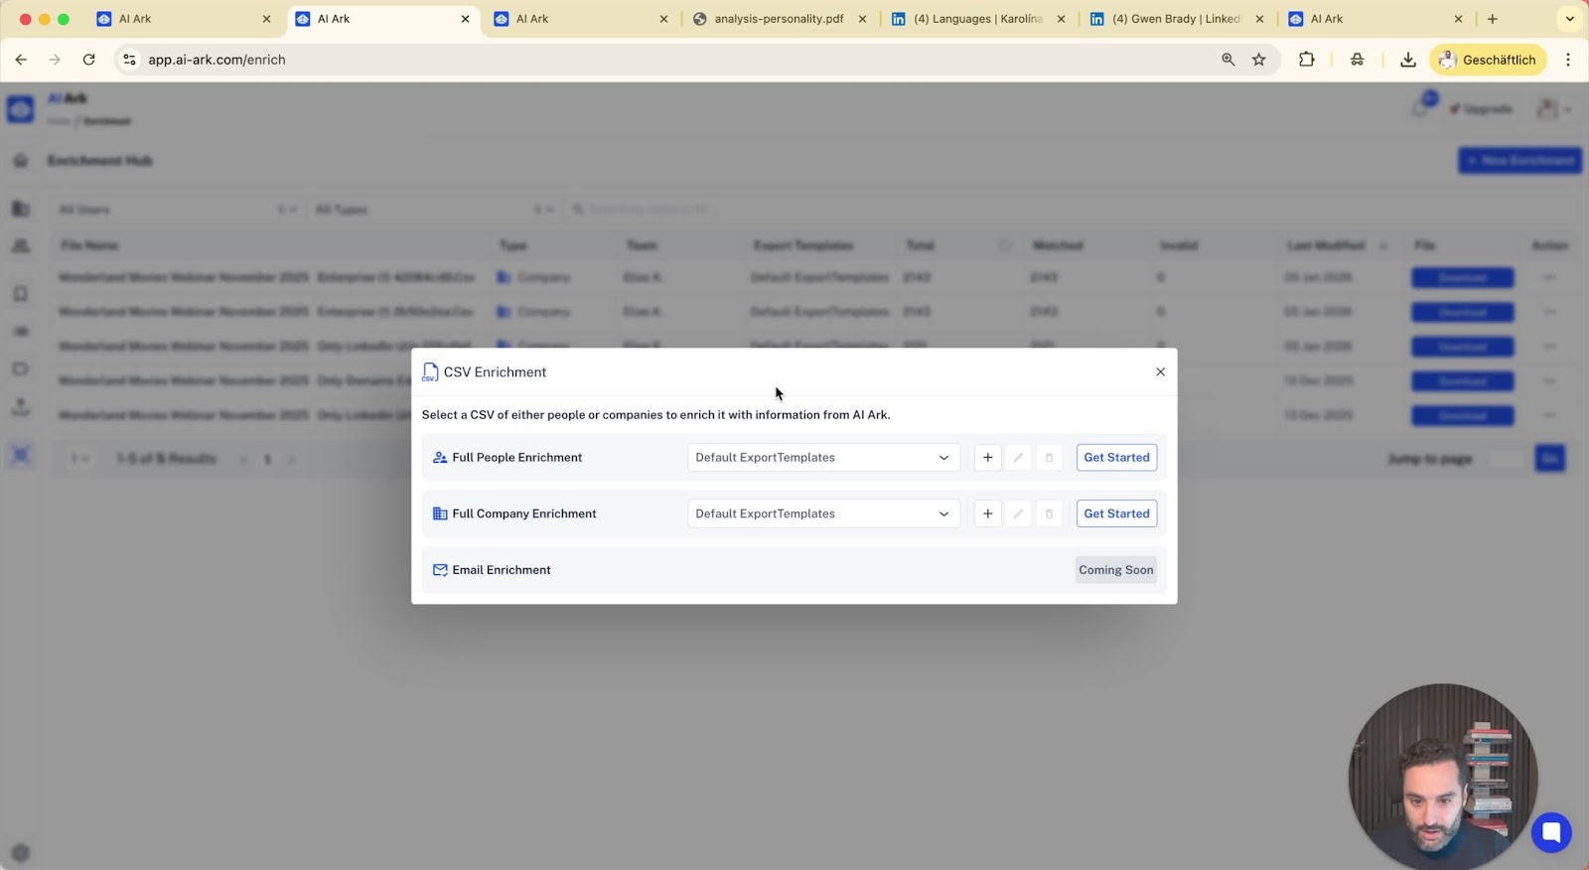The height and width of the screenshot is (870, 1589).
Task: Close the Gwen Brady LinkedIn tab
Action: (x=1259, y=19)
